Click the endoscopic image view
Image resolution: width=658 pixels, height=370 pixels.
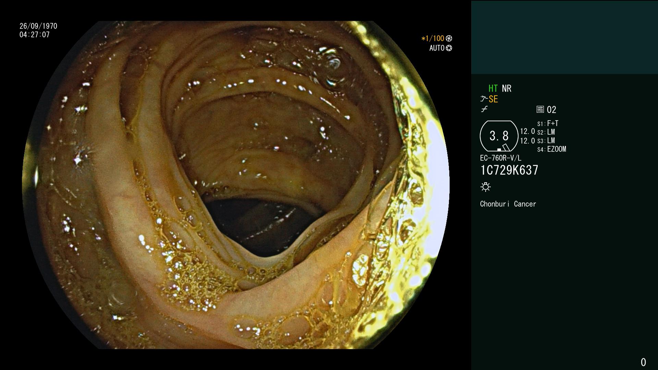(236, 185)
